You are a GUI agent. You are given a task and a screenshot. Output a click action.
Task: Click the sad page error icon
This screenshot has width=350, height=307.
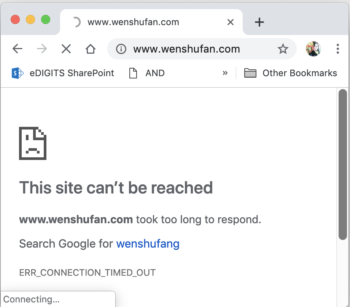[x=33, y=143]
